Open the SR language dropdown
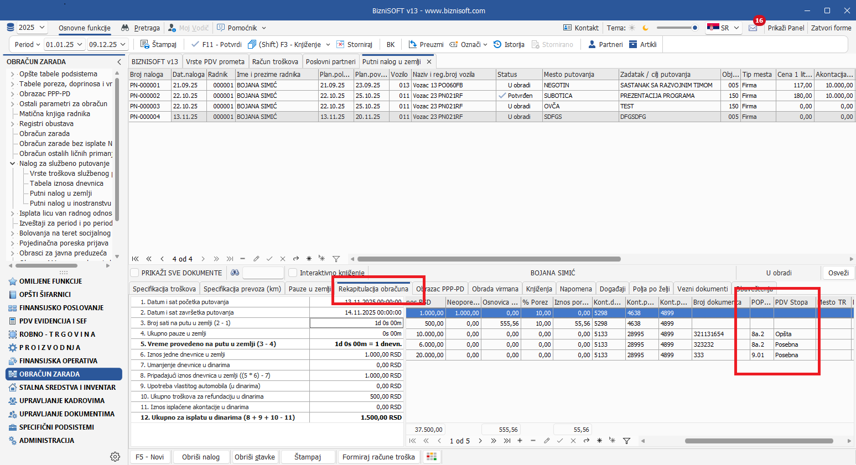Image resolution: width=856 pixels, height=465 pixels. [x=724, y=28]
